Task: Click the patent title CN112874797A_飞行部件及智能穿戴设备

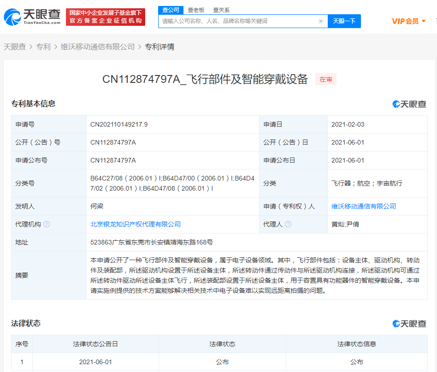Action: (205, 79)
